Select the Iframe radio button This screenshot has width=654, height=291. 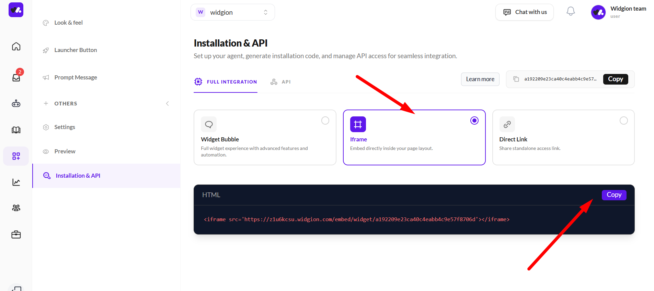tap(474, 121)
